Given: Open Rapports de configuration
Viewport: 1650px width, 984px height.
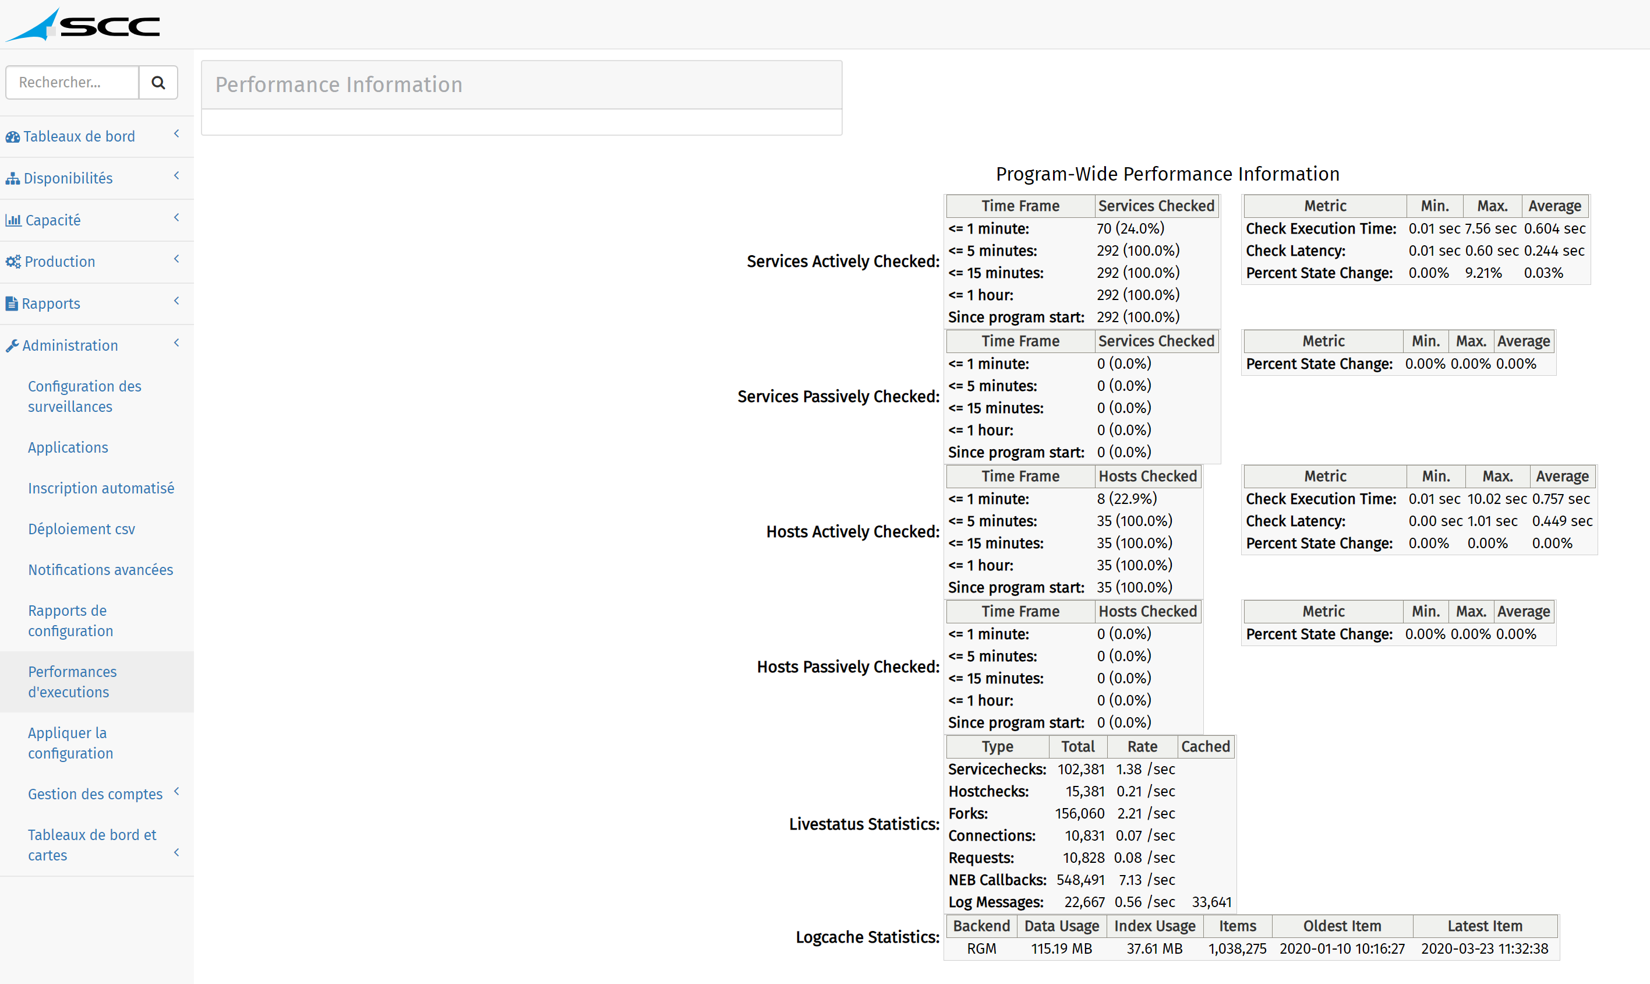Looking at the screenshot, I should pos(70,620).
